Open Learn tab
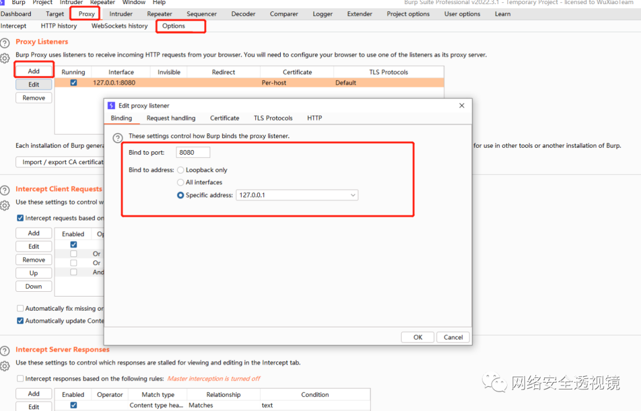The image size is (641, 411). tap(503, 14)
